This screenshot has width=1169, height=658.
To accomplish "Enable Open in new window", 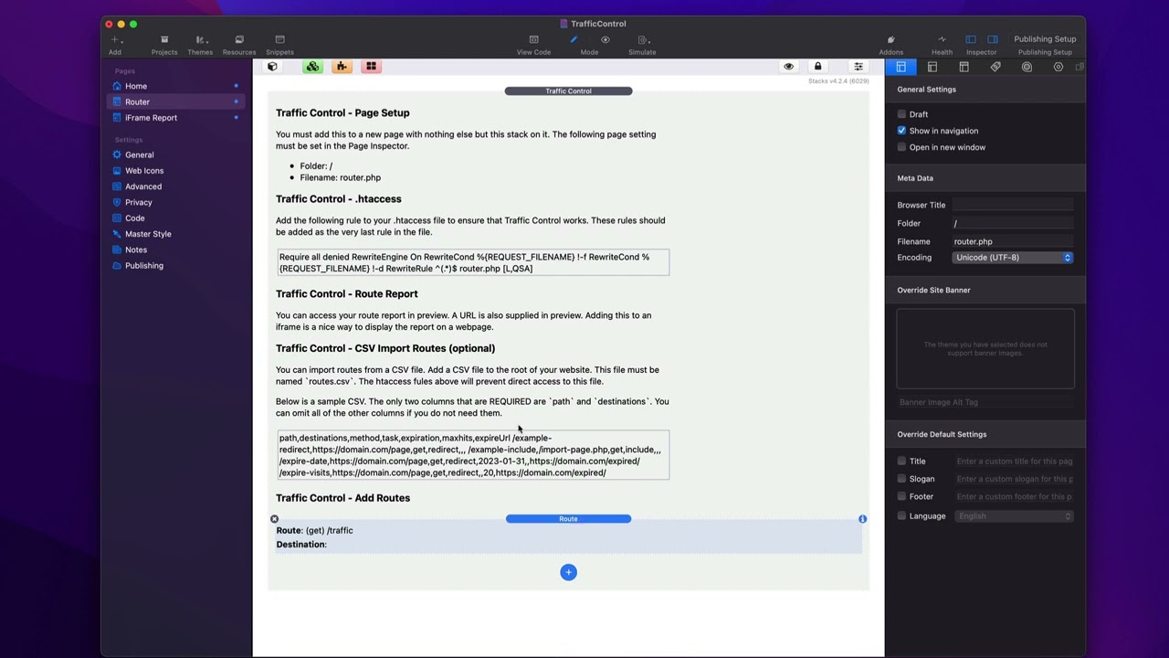I will click(x=901, y=147).
